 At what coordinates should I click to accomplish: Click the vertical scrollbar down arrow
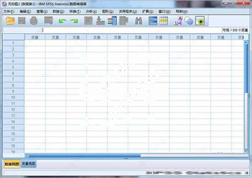[246, 151]
